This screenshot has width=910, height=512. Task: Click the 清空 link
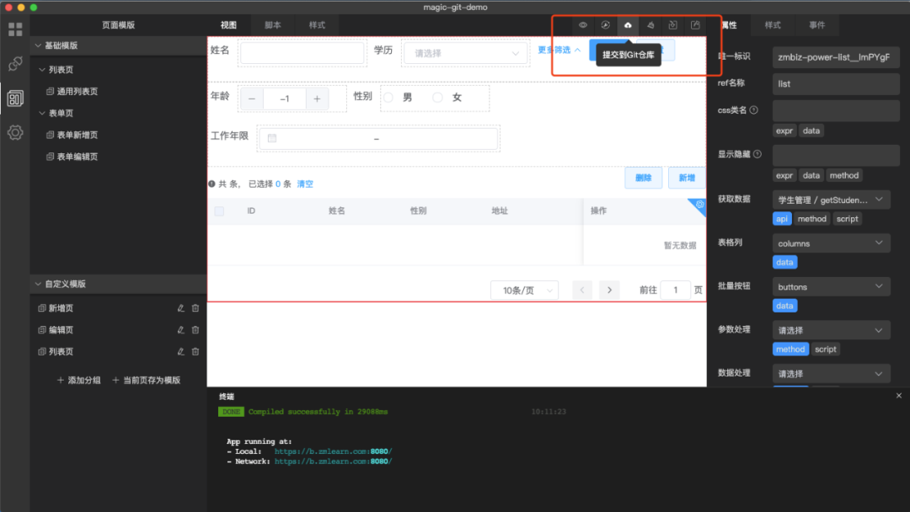click(x=305, y=184)
